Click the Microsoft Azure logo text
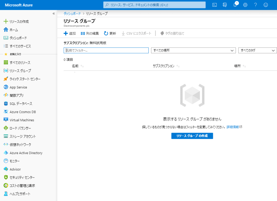This screenshot has width=277, height=201. coord(19,5)
